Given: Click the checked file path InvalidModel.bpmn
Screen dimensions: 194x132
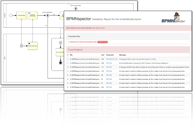Looking at the screenshot, I should [83, 42].
